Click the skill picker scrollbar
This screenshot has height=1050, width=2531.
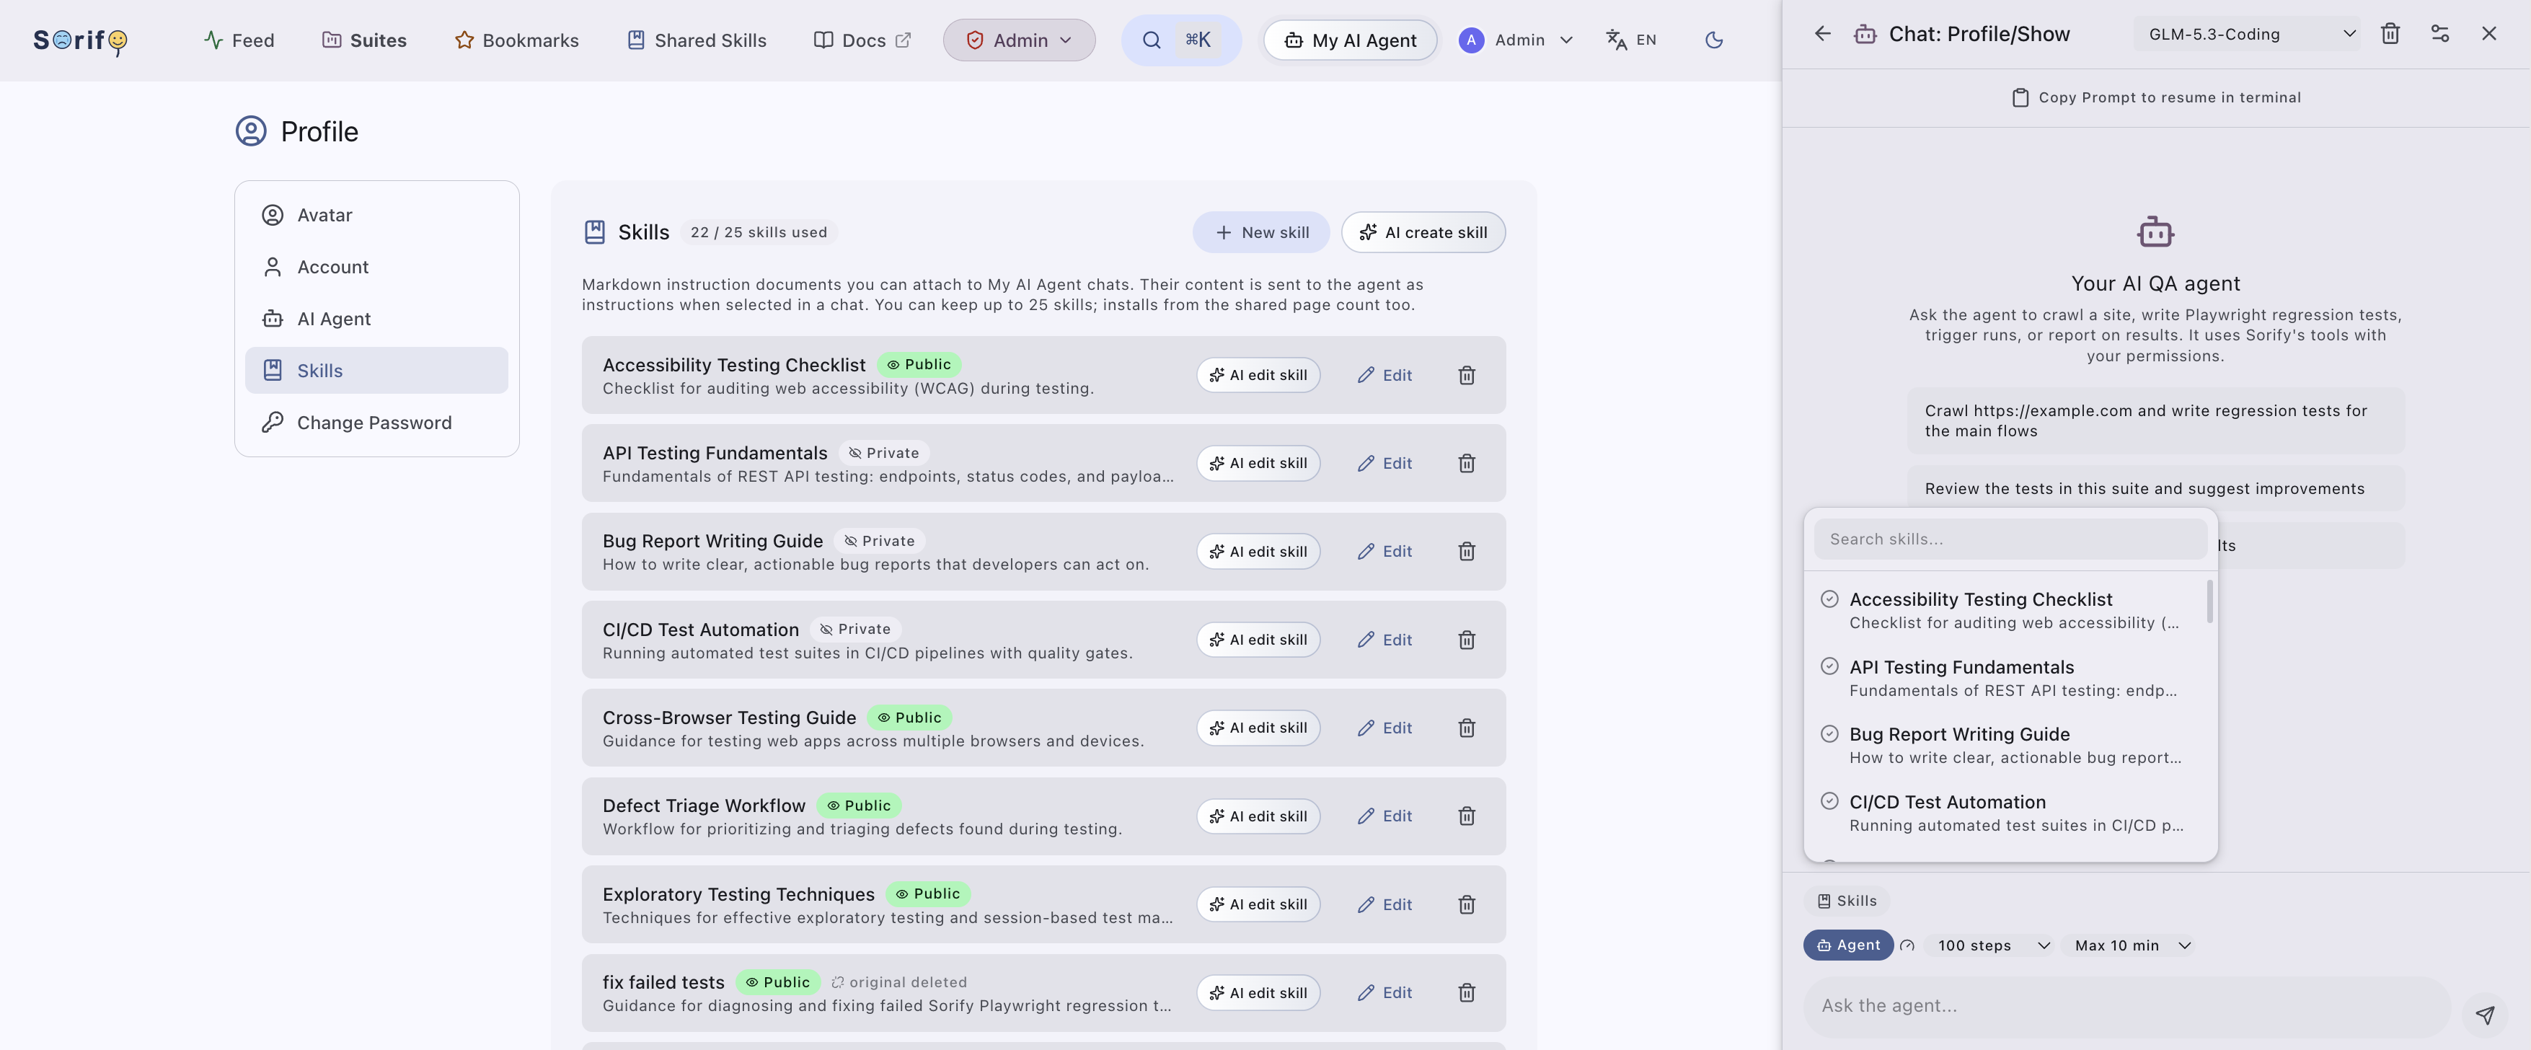(x=2209, y=601)
